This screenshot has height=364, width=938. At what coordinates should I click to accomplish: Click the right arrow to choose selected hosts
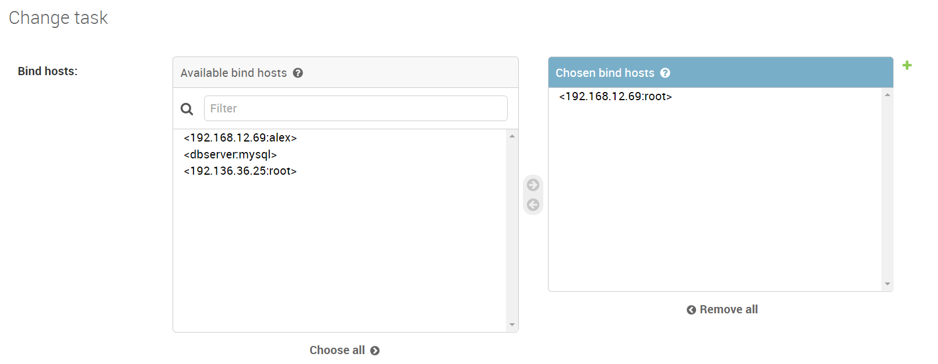(x=533, y=185)
